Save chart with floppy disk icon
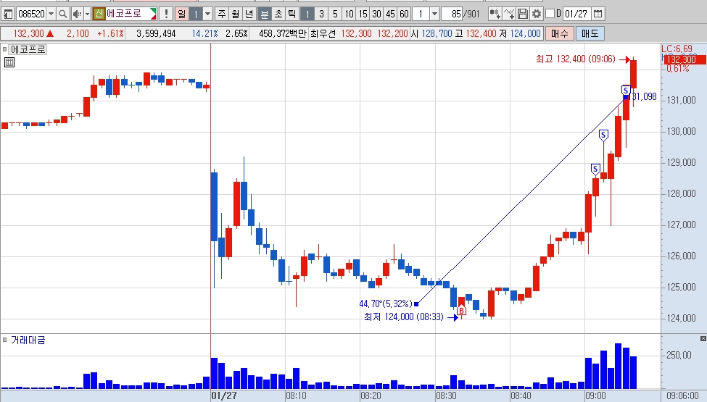Image resolution: width=707 pixels, height=402 pixels. (523, 14)
